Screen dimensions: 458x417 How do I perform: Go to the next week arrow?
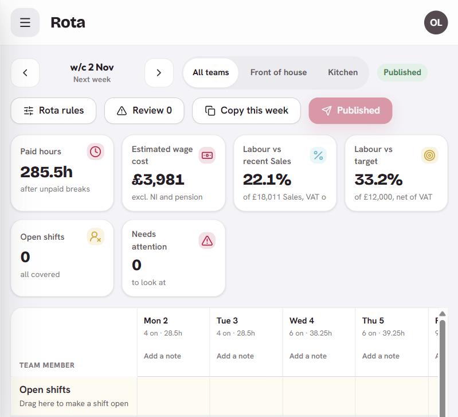159,73
